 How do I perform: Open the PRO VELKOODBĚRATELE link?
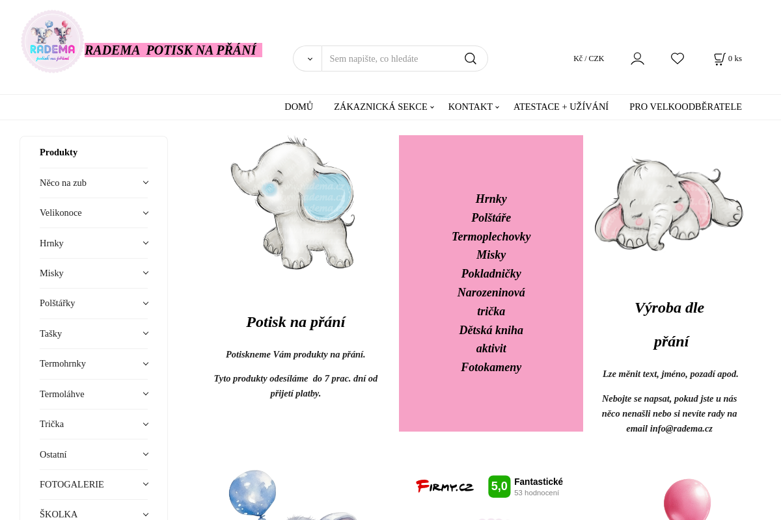click(685, 107)
